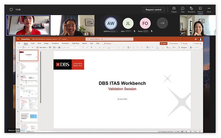This screenshot has width=221, height=138.
Task: Select John's JL participant avatar
Action: point(128,23)
